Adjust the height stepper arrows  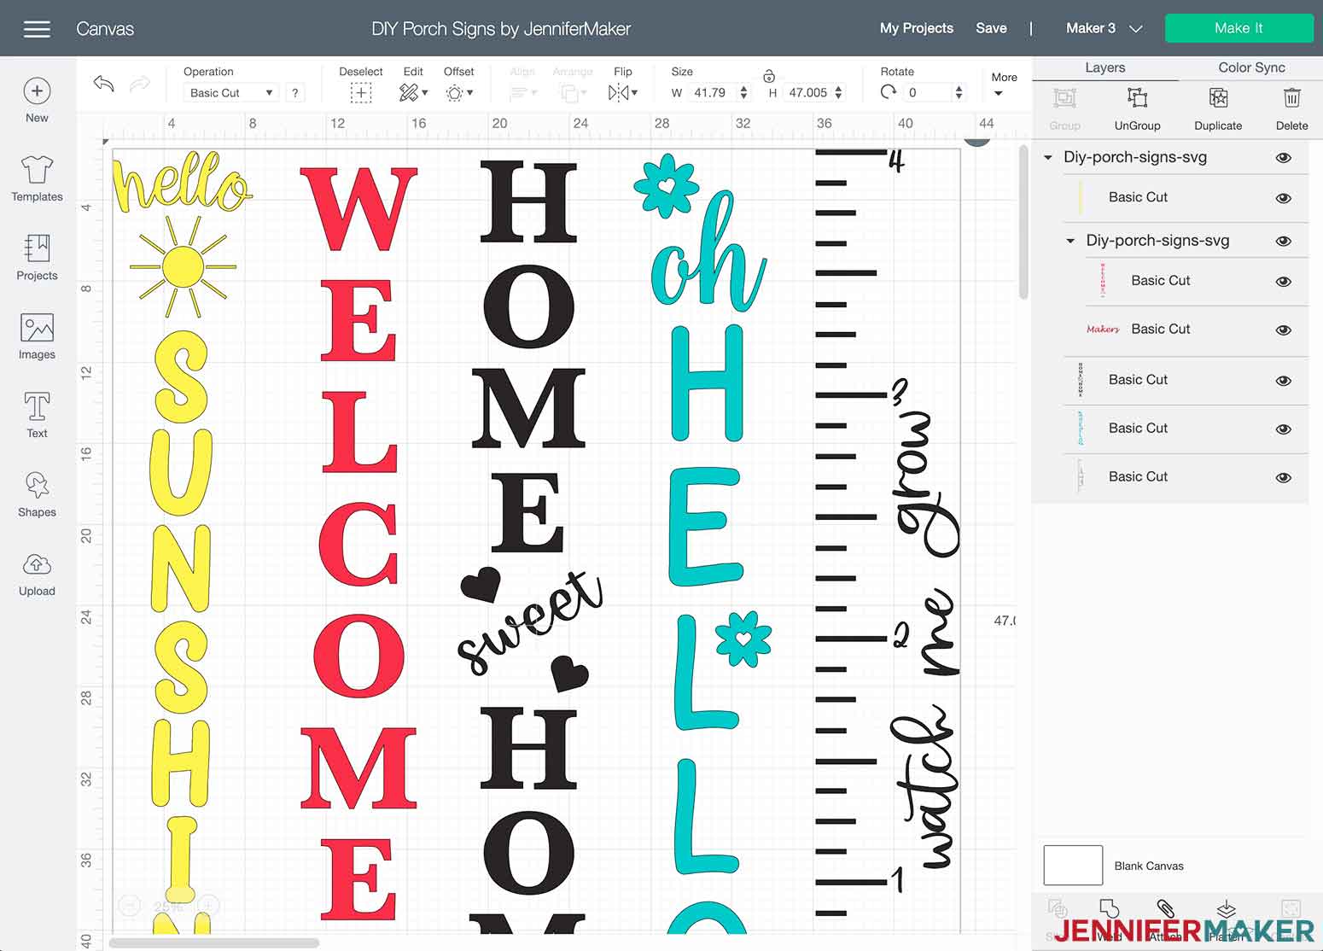coord(838,92)
